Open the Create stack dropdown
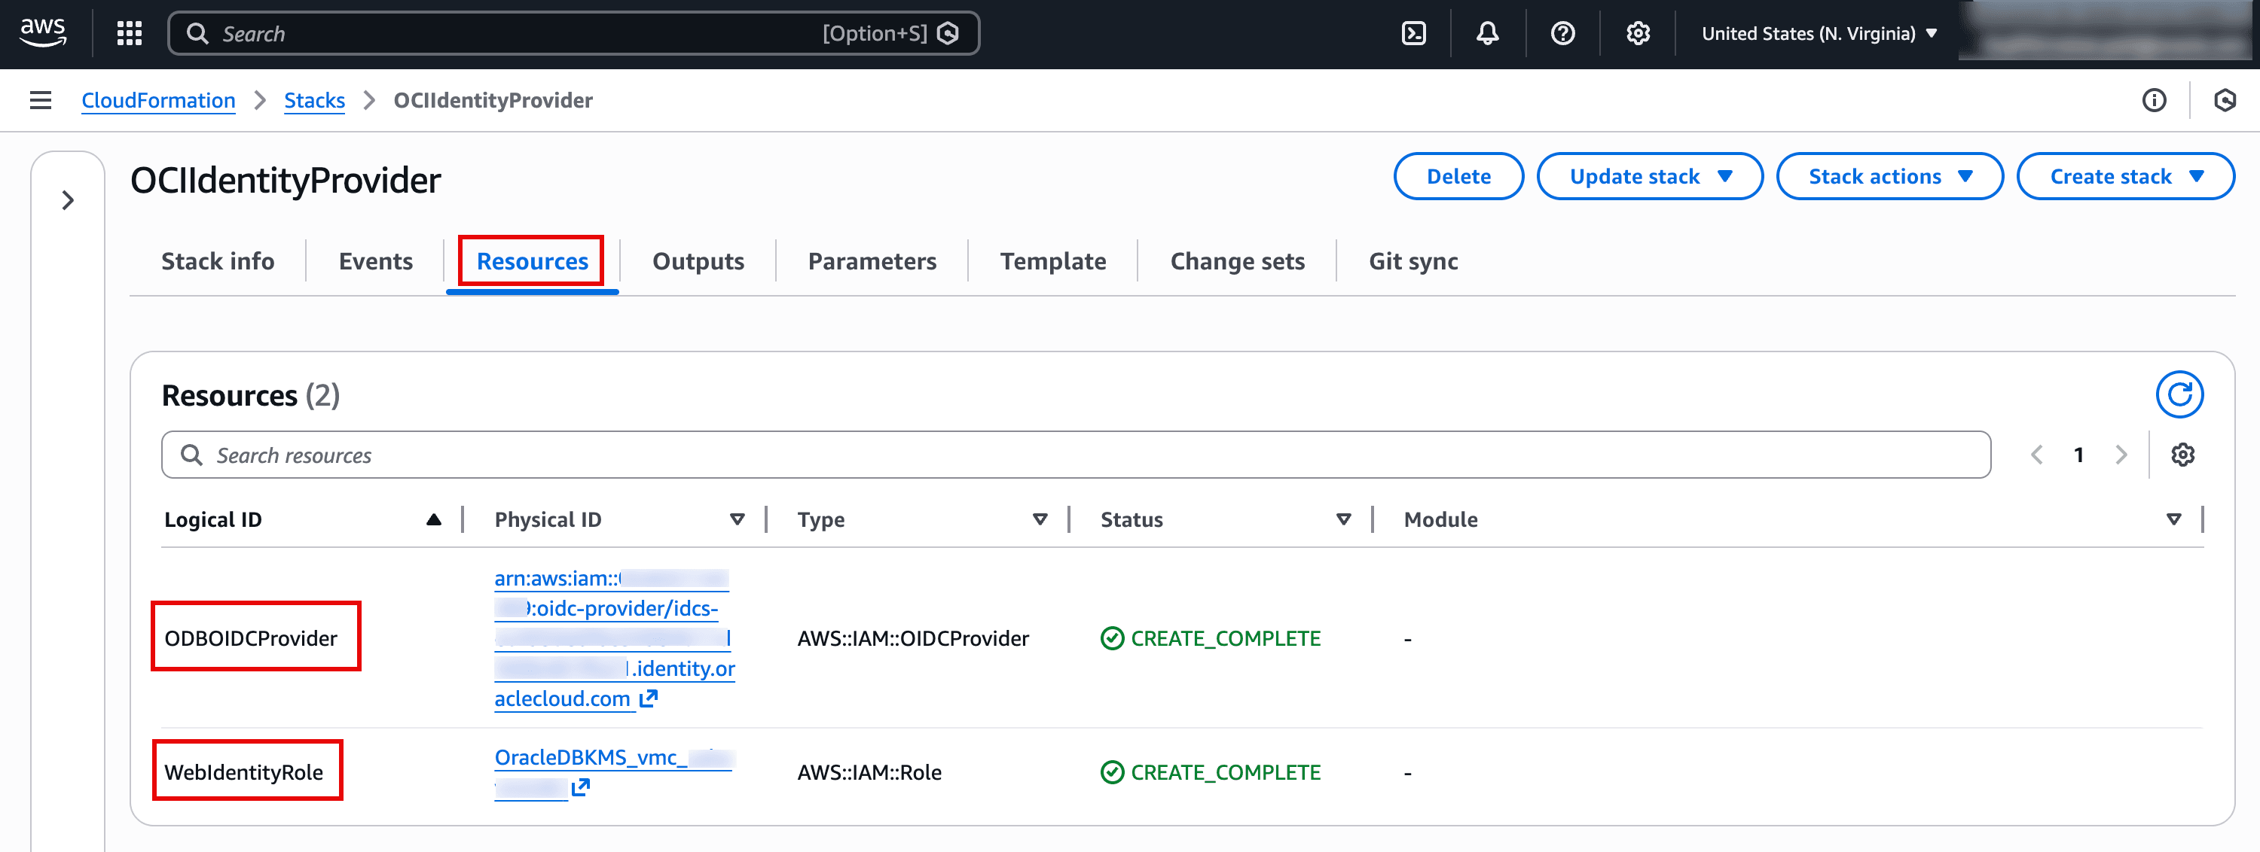Screen dimensions: 2260x852 coord(2125,176)
